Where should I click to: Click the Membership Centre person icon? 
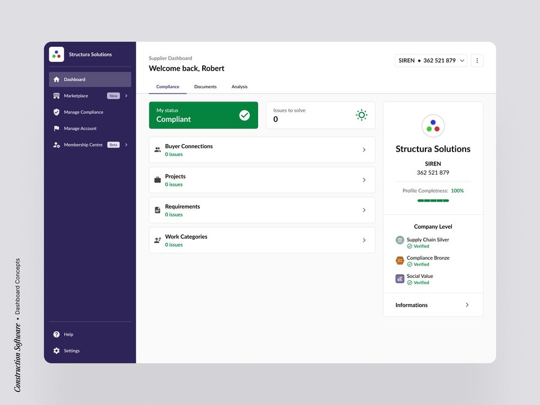pos(56,145)
